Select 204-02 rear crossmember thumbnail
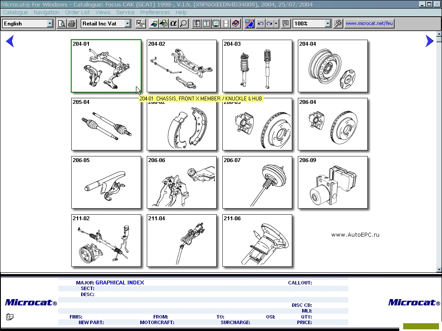Screen dimensions: 442x331 click(x=182, y=66)
